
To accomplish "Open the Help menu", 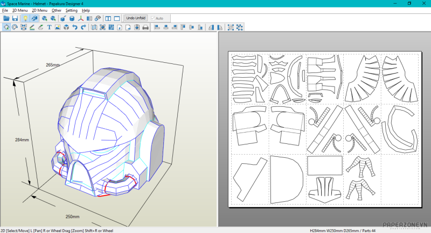I will tap(86, 10).
